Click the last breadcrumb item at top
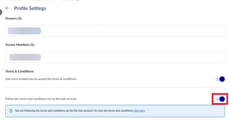This screenshot has height=121, width=229. click(x=69, y=0)
